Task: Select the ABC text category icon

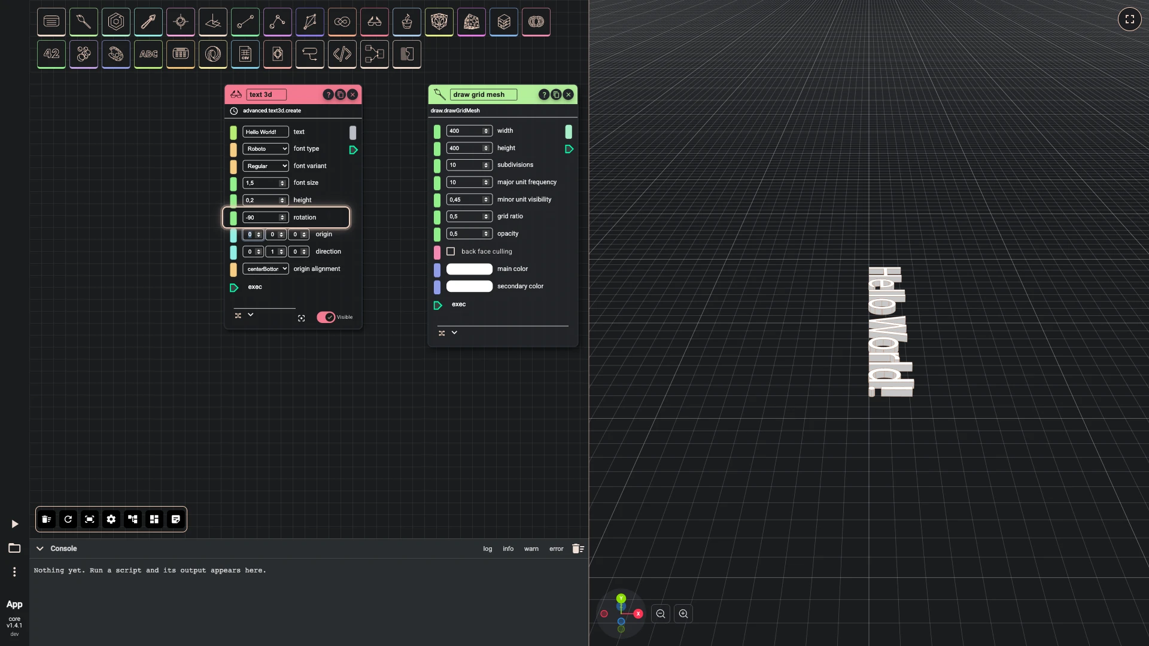Action: (x=148, y=54)
